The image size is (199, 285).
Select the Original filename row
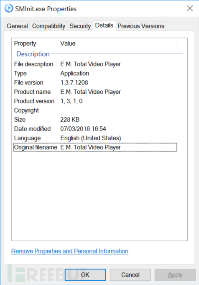pyautogui.click(x=95, y=147)
